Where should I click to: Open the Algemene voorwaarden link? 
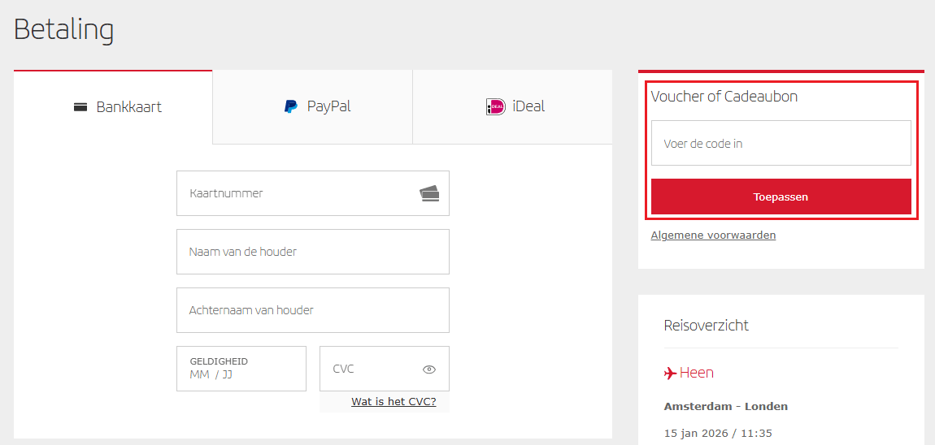click(713, 235)
